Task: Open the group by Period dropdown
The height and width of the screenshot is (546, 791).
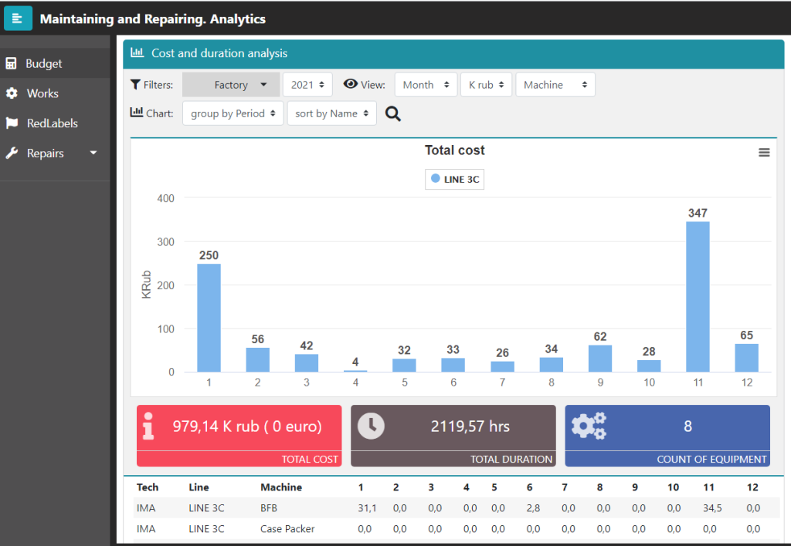Action: [x=233, y=113]
